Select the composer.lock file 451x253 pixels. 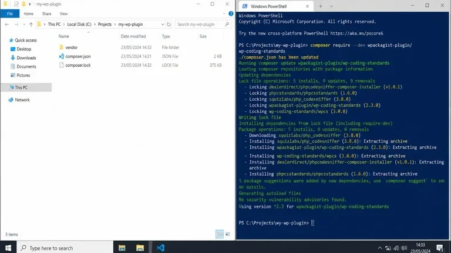[78, 65]
